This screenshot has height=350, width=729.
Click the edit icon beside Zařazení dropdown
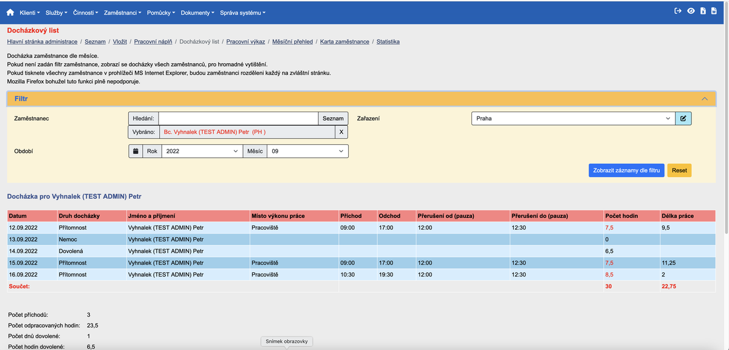click(683, 118)
